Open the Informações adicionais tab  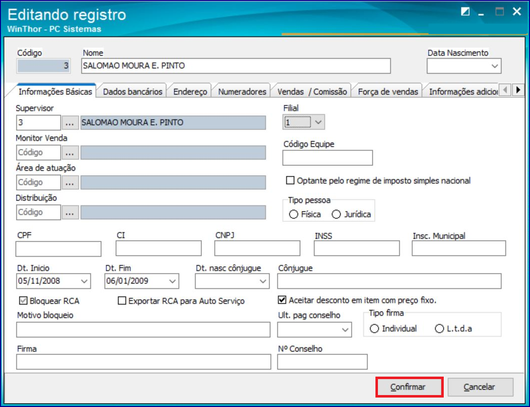point(462,92)
